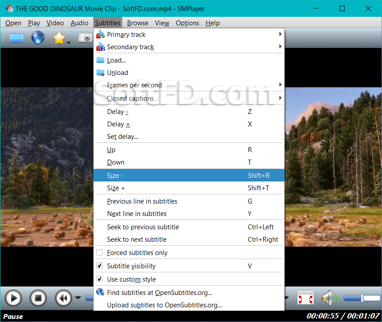Click the Unload folder icon in menu
This screenshot has height=322, width=382.
(x=100, y=72)
